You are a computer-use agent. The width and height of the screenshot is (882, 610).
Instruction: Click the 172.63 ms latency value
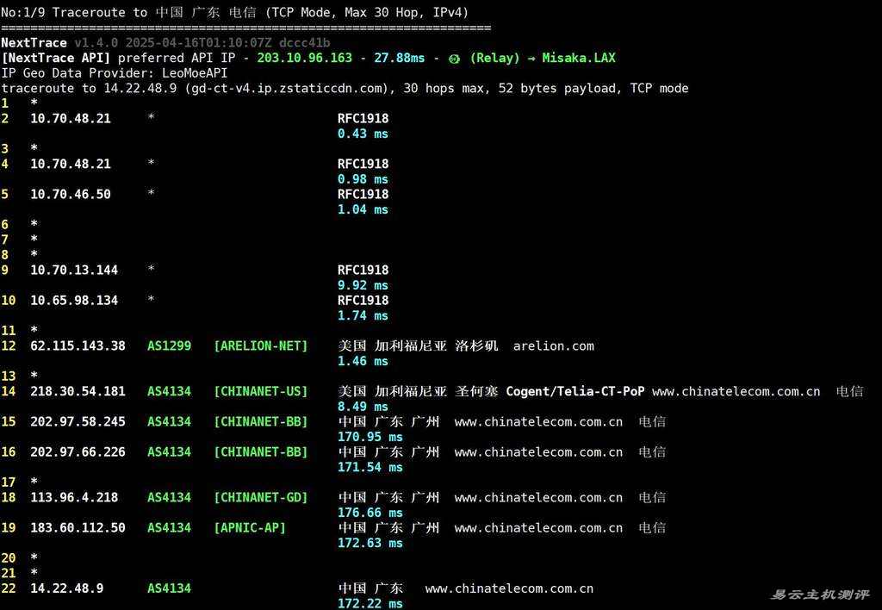point(370,544)
